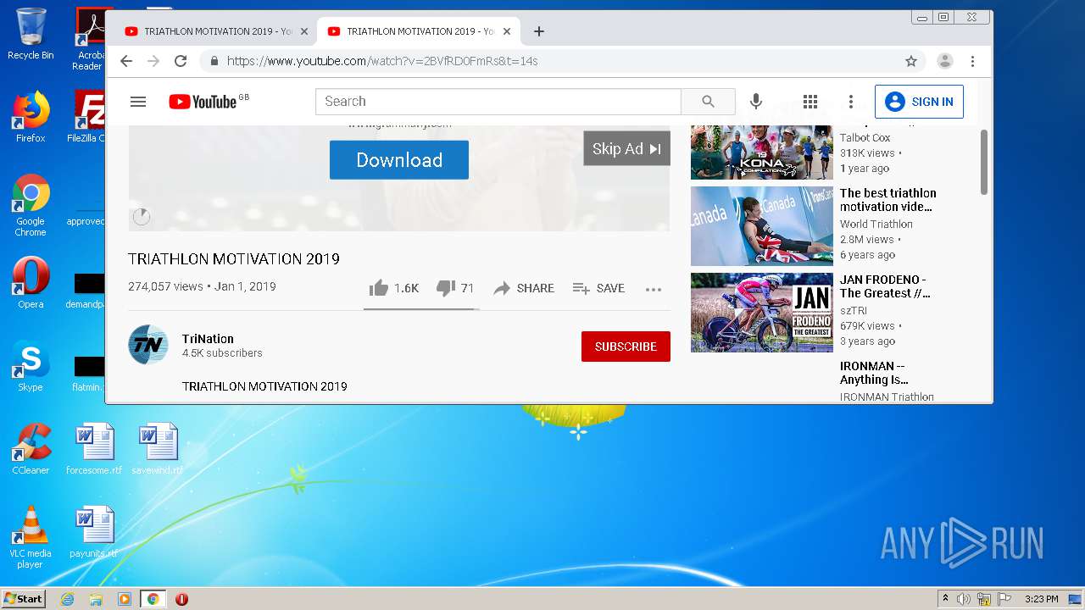View site security lock information
Image resolution: width=1085 pixels, height=610 pixels.
click(x=214, y=61)
